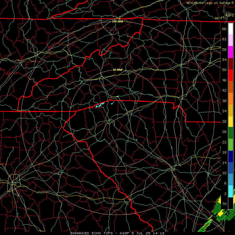
Task: Click the navy blue legend swatch
Action: click(231, 156)
